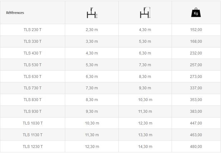Select the 337,00 weight cell
The image size is (221, 153).
(196, 88)
